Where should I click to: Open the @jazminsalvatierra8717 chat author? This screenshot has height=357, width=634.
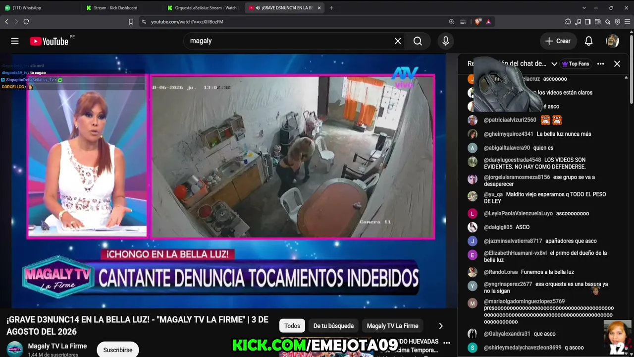[513, 241]
